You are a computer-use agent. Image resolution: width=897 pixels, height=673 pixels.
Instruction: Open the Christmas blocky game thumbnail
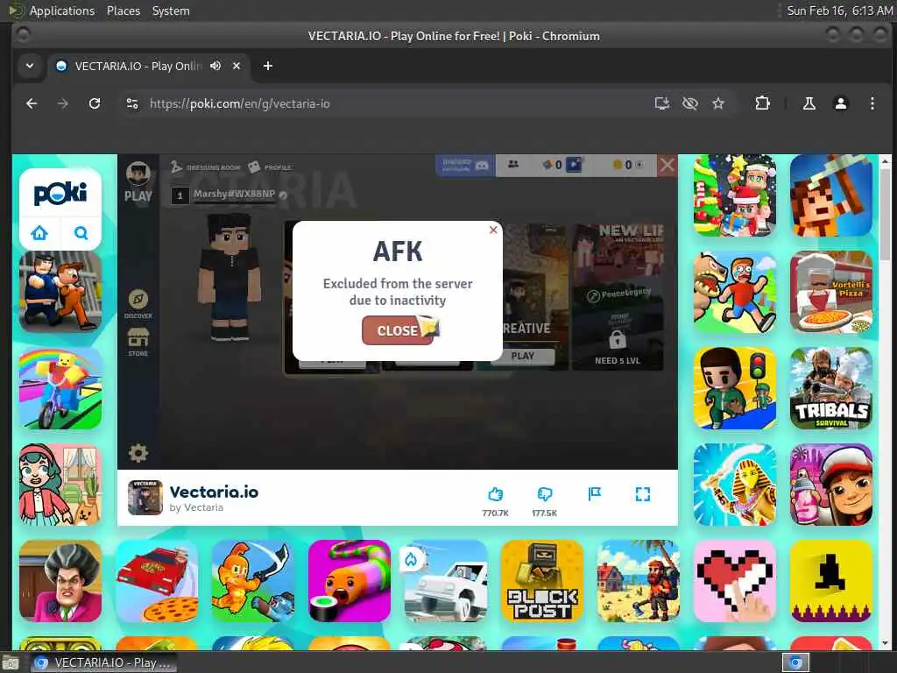[735, 195]
